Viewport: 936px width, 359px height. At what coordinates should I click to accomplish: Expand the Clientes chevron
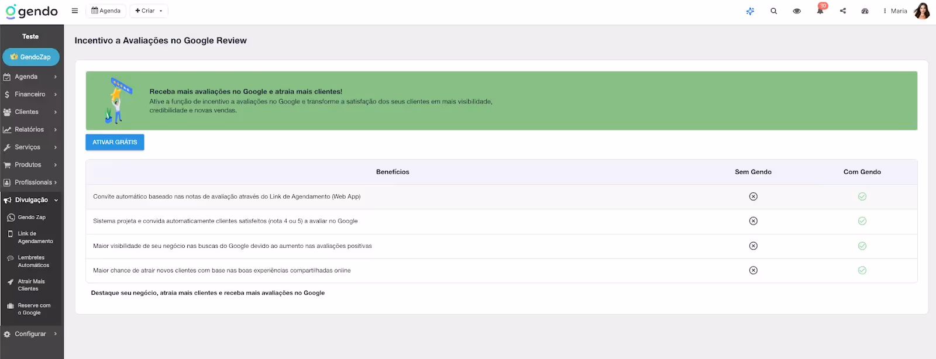coord(56,112)
